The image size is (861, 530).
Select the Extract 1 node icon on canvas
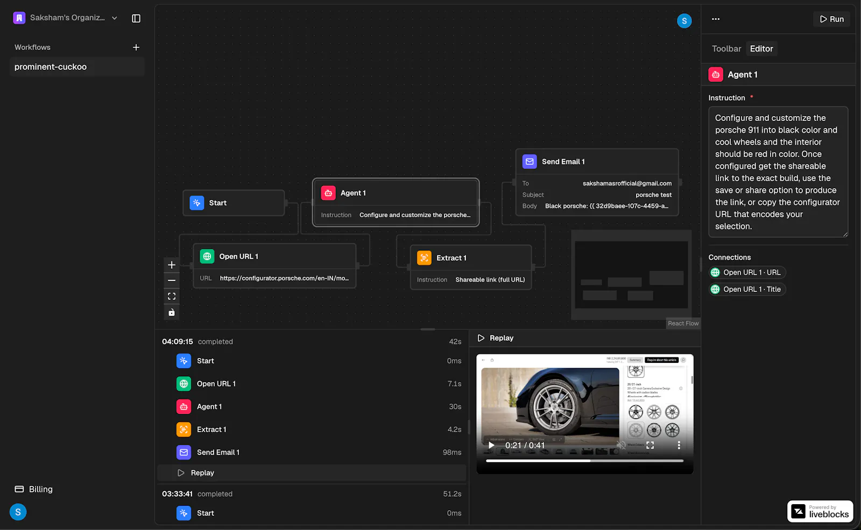(x=424, y=258)
